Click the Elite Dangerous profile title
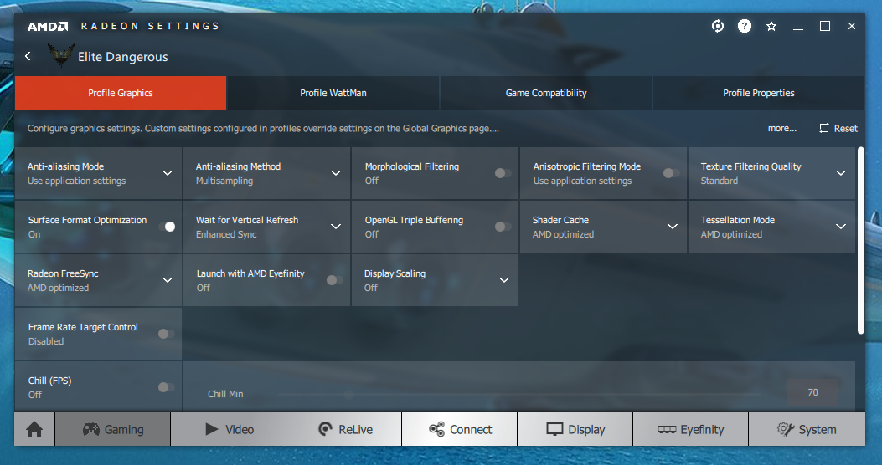 click(122, 57)
